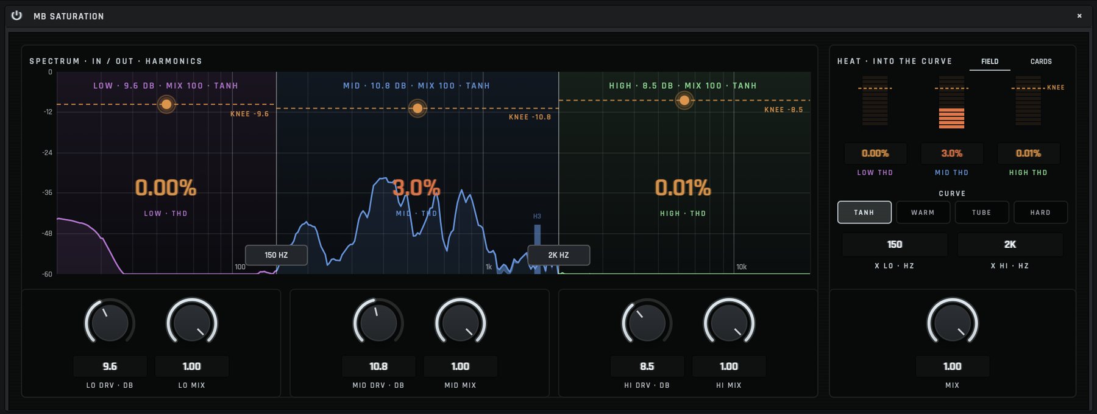The height and width of the screenshot is (414, 1097).
Task: Click the X LO Hz field showing 150
Action: (895, 245)
